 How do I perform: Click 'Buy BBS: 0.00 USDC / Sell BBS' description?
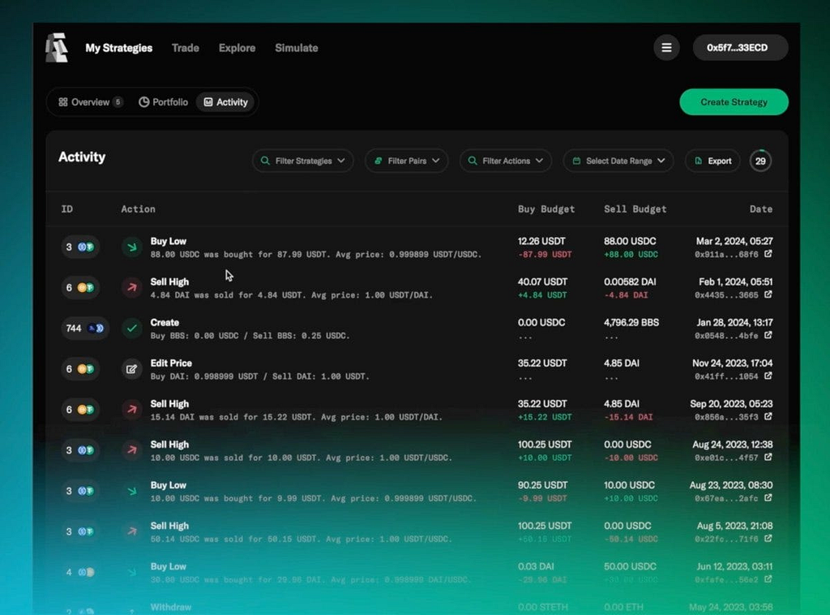[250, 336]
